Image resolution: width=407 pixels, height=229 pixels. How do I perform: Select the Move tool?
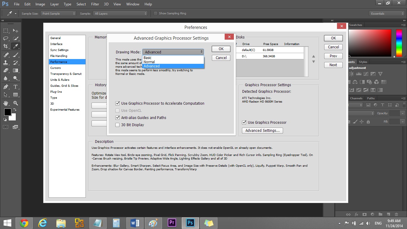(15, 31)
